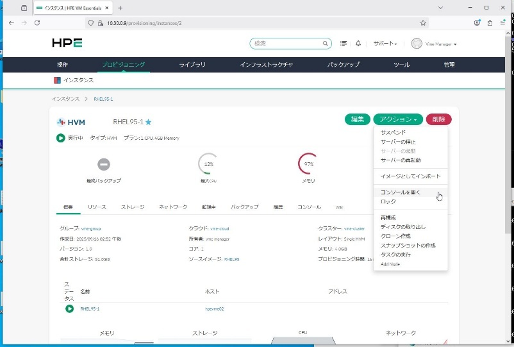Select コンソールを開く from action menu
This screenshot has height=347, width=514.
401,192
